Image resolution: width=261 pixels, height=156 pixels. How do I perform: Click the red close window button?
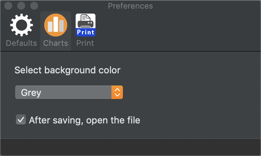tap(8, 6)
